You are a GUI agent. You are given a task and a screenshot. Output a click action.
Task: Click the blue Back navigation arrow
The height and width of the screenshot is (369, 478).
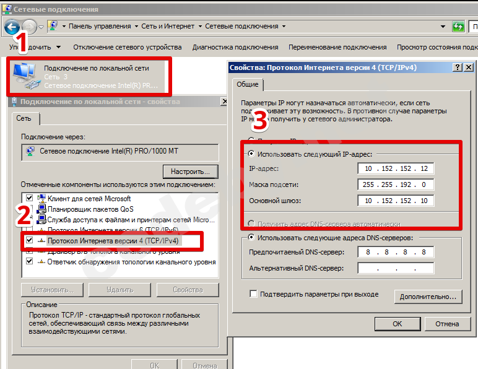tap(12, 27)
